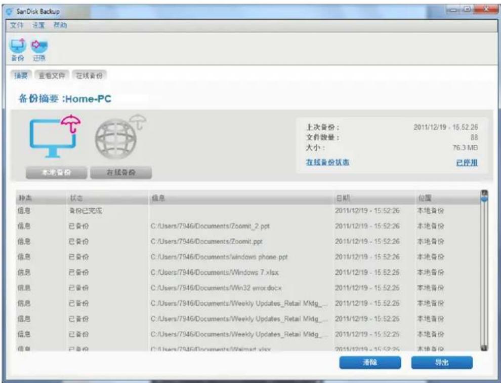Click the 导出 (Export) button

[442, 363]
